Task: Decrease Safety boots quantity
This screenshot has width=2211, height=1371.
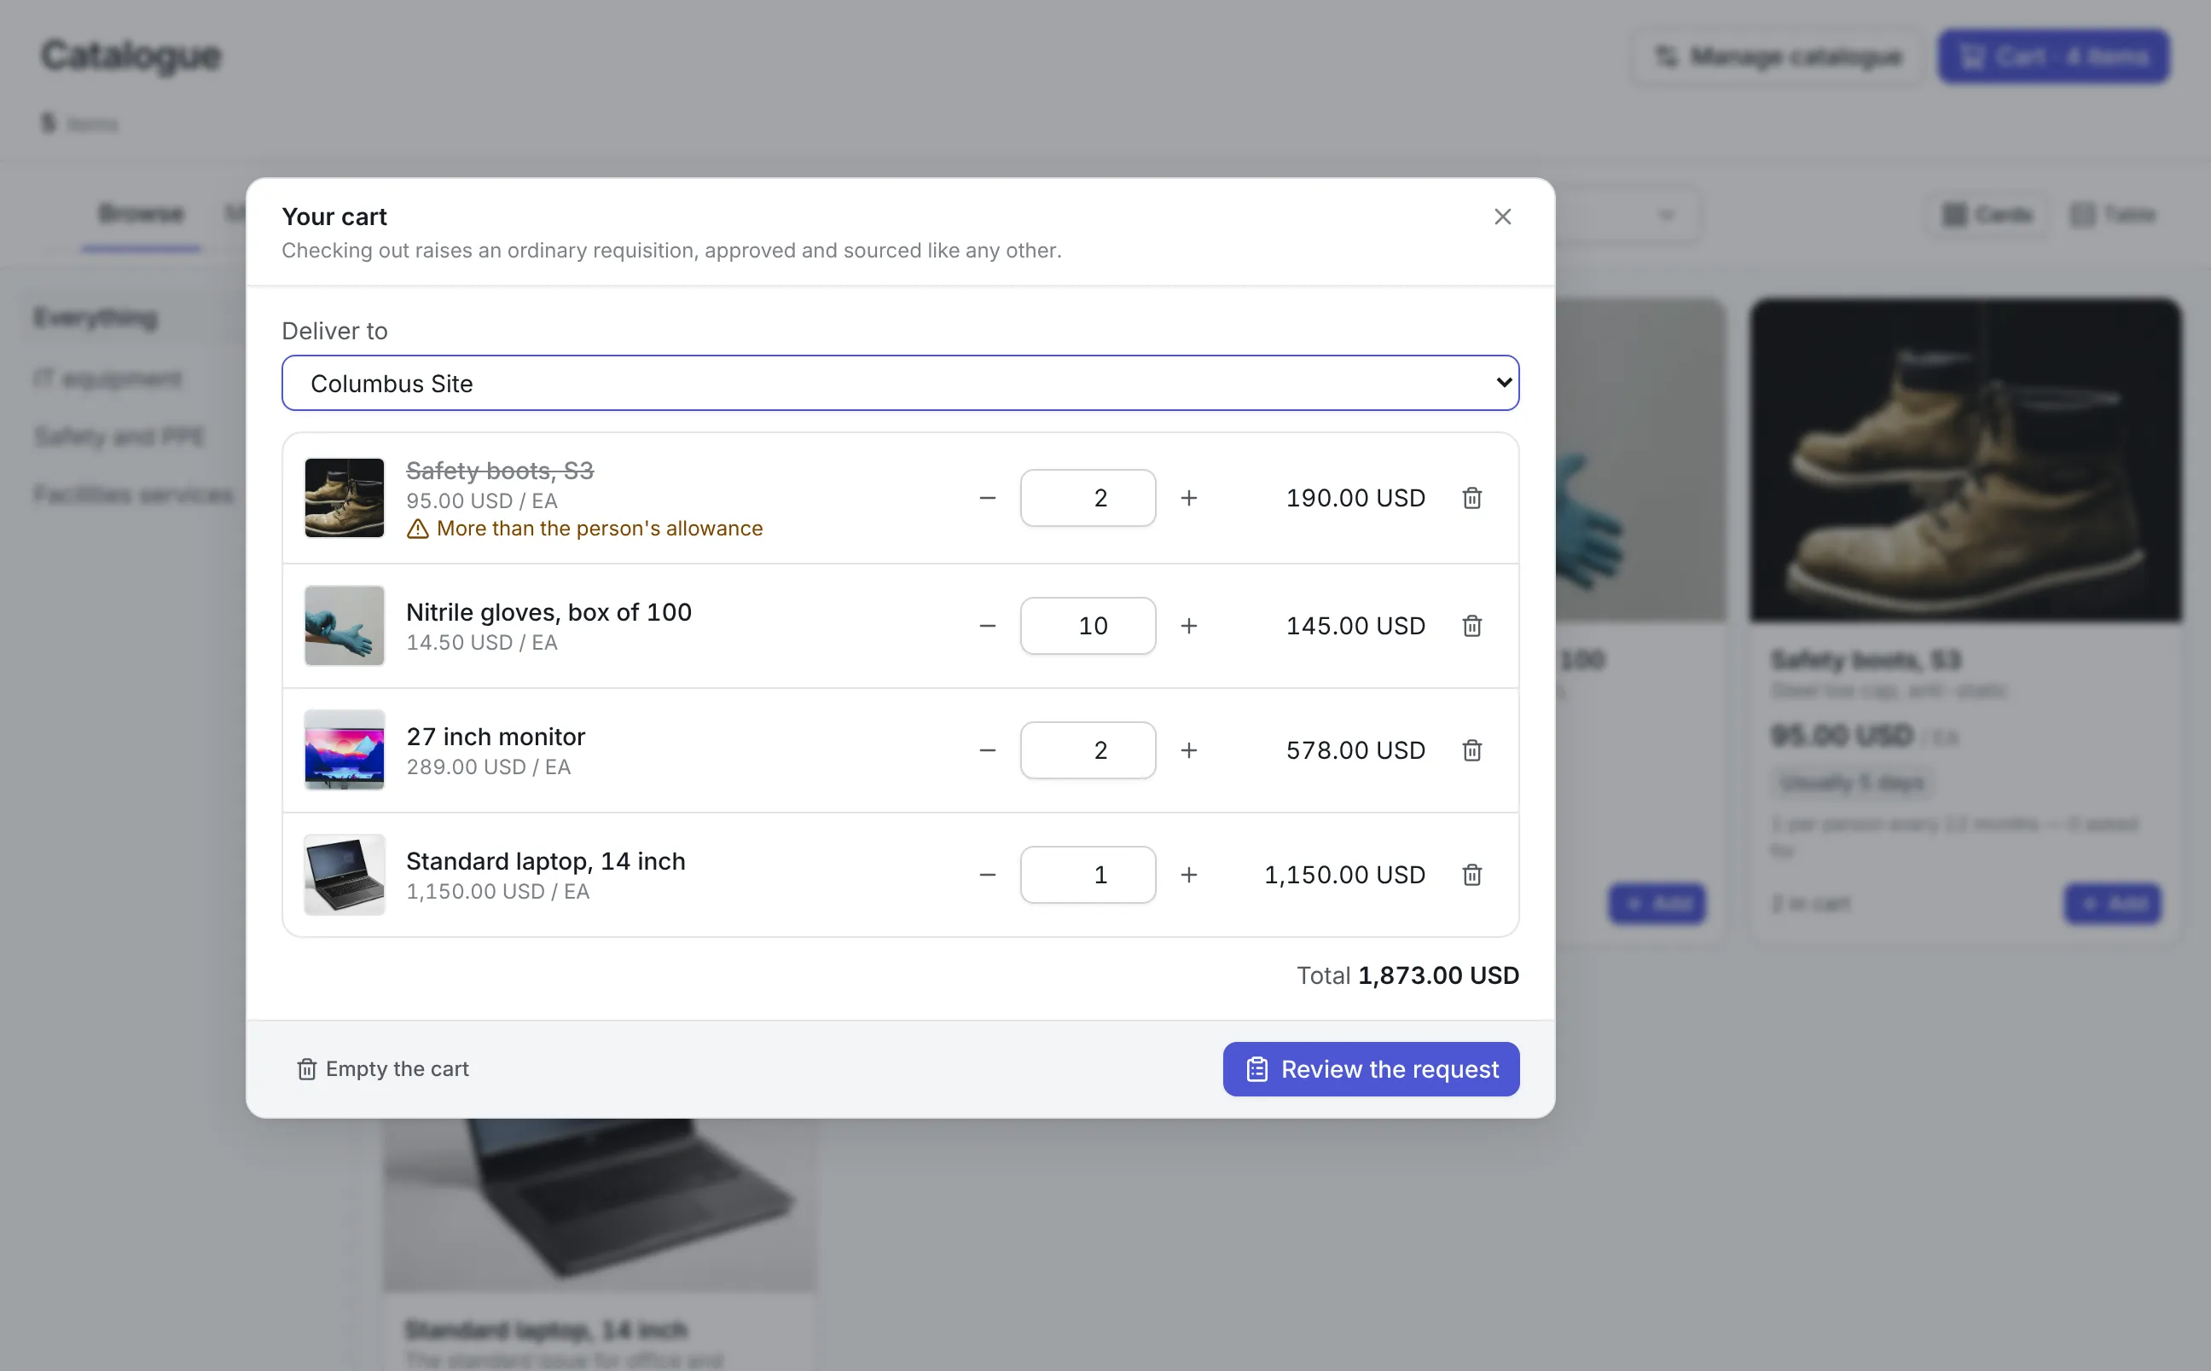Action: coord(987,498)
